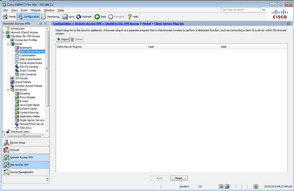Screen dimensions: 294x191
Task: Click the Save disk icon
Action: point(68,17)
